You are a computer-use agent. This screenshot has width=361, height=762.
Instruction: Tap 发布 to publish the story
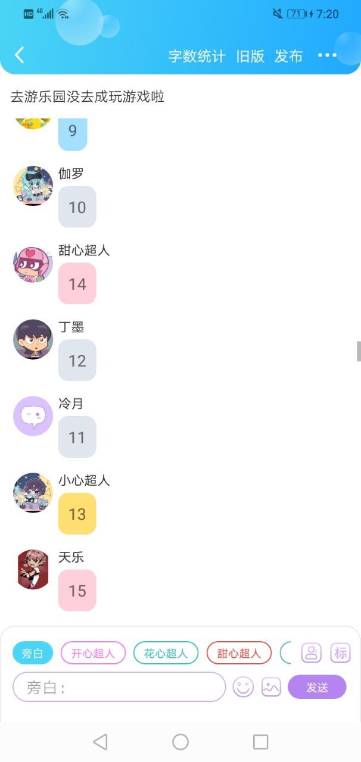[288, 56]
